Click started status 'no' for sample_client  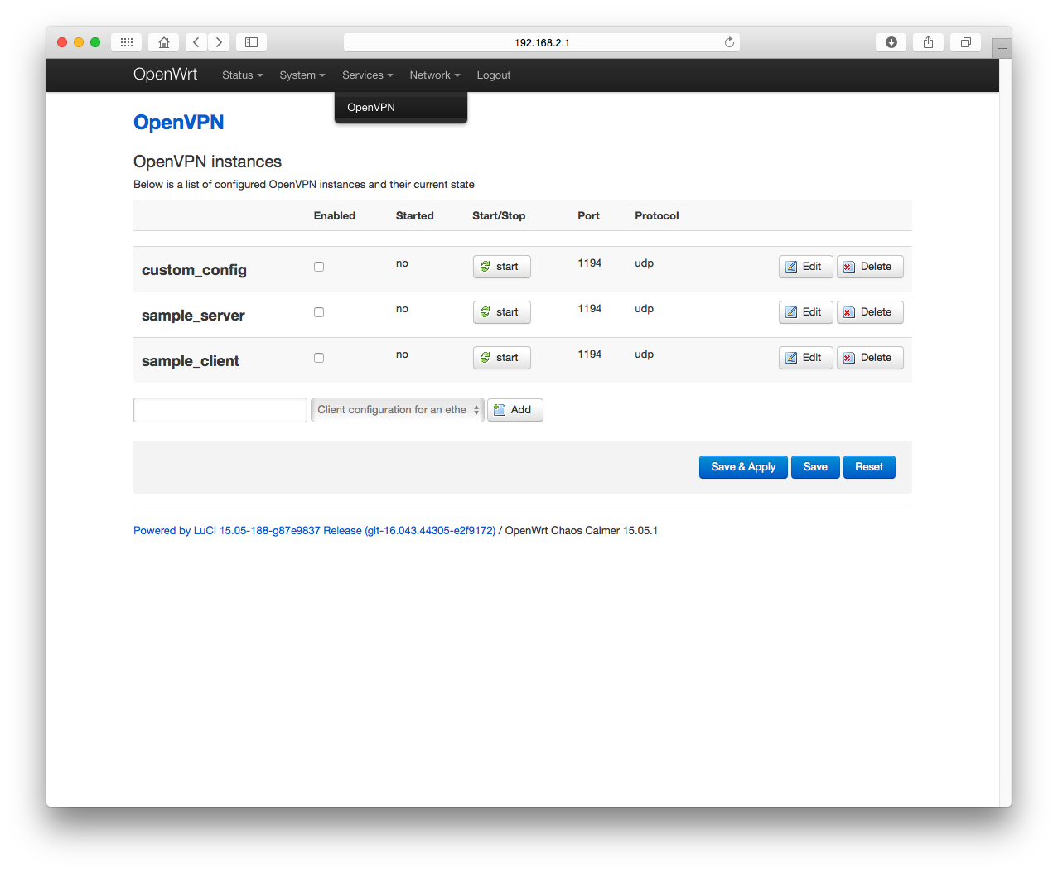[x=402, y=355]
